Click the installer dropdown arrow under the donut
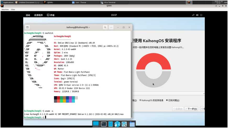The width and height of the screenshot is (228, 128). click(204, 94)
